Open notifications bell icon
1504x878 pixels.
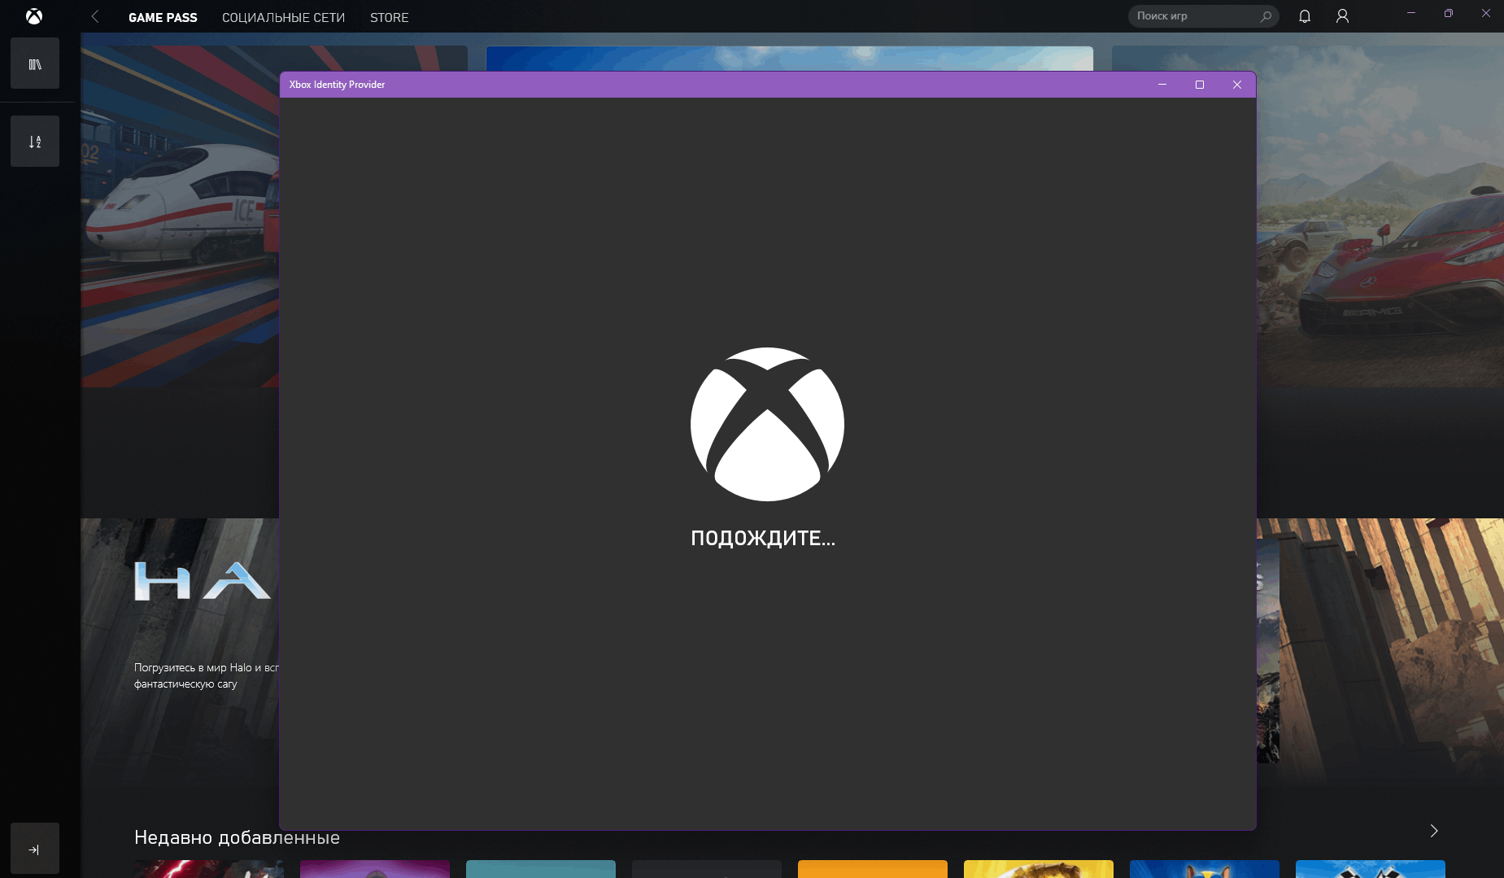click(1305, 16)
